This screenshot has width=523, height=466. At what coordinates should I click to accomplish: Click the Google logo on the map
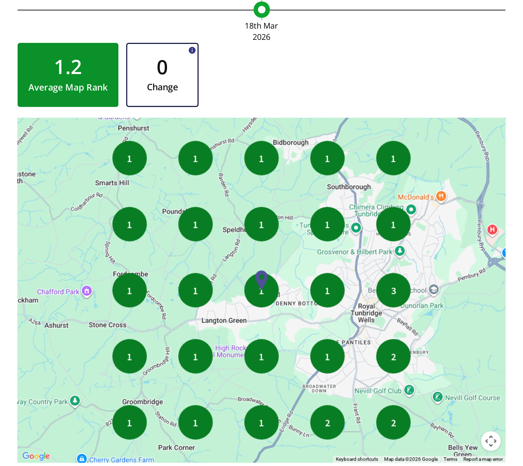click(x=36, y=456)
